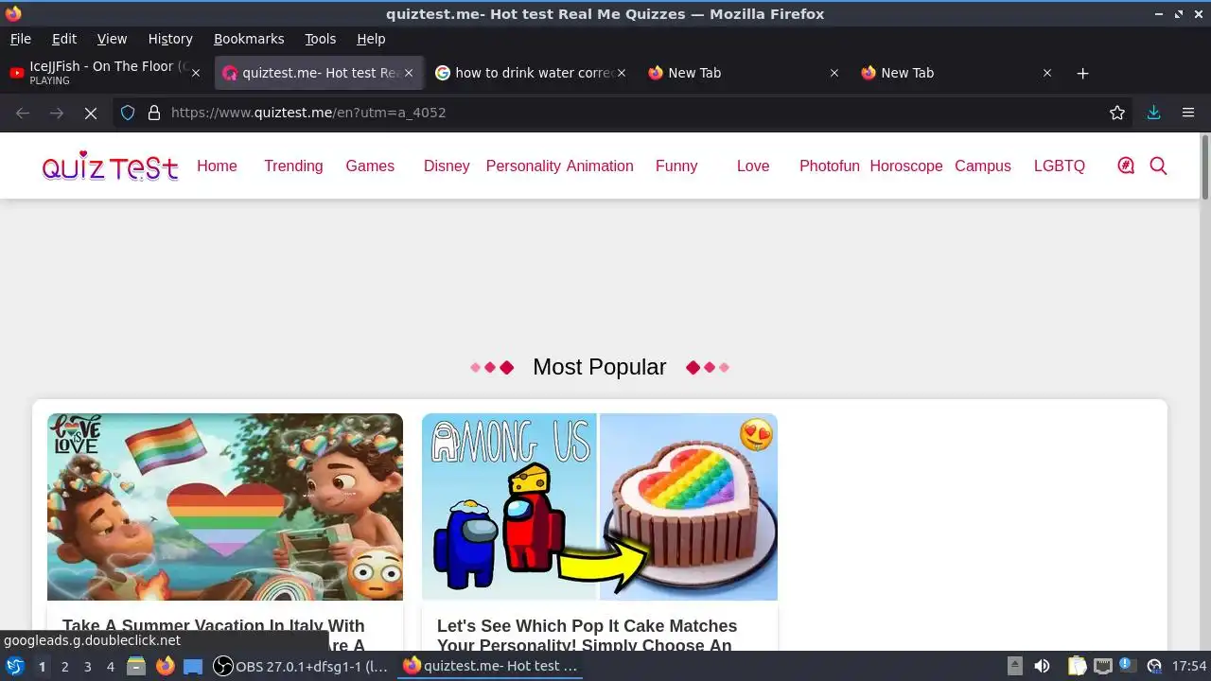Open the Help menu
Image resolution: width=1211 pixels, height=681 pixels.
click(x=371, y=39)
